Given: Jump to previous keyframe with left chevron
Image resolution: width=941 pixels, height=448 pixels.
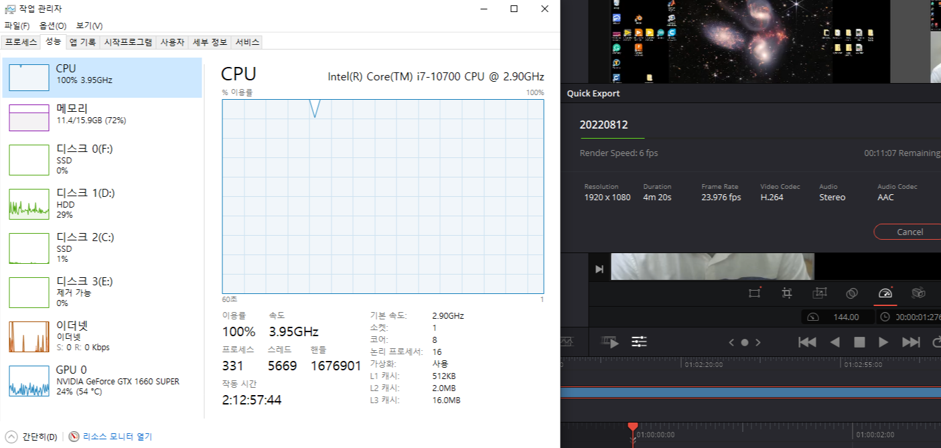Looking at the screenshot, I should pyautogui.click(x=731, y=342).
